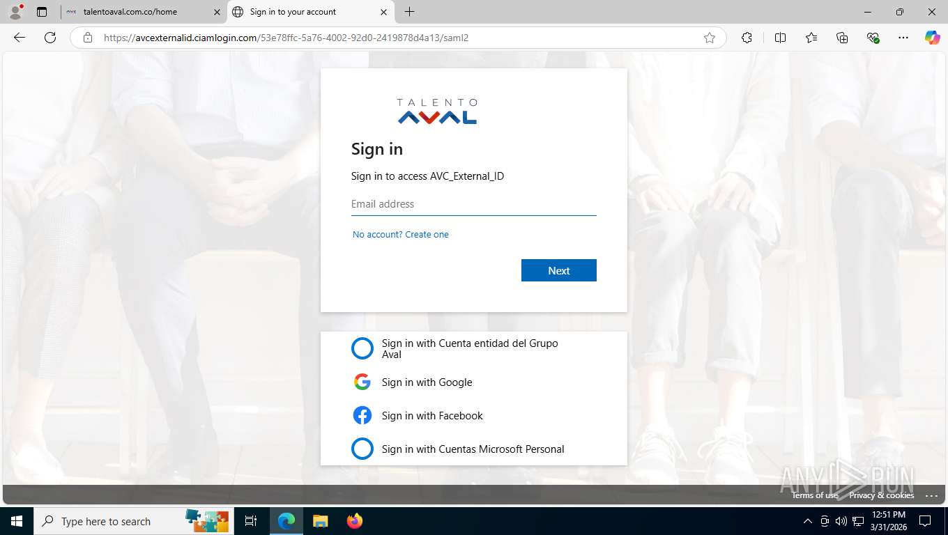Screen dimensions: 948x535
Task: Click the 'Sign in' heading text
Action: click(377, 149)
